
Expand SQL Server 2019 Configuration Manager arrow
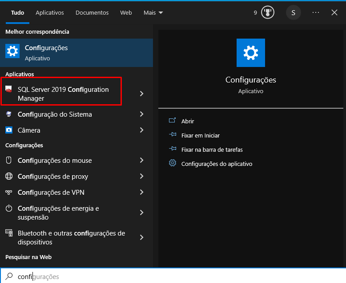141,94
